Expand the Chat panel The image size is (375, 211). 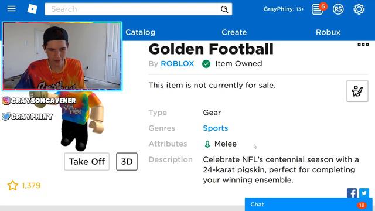[309, 205]
